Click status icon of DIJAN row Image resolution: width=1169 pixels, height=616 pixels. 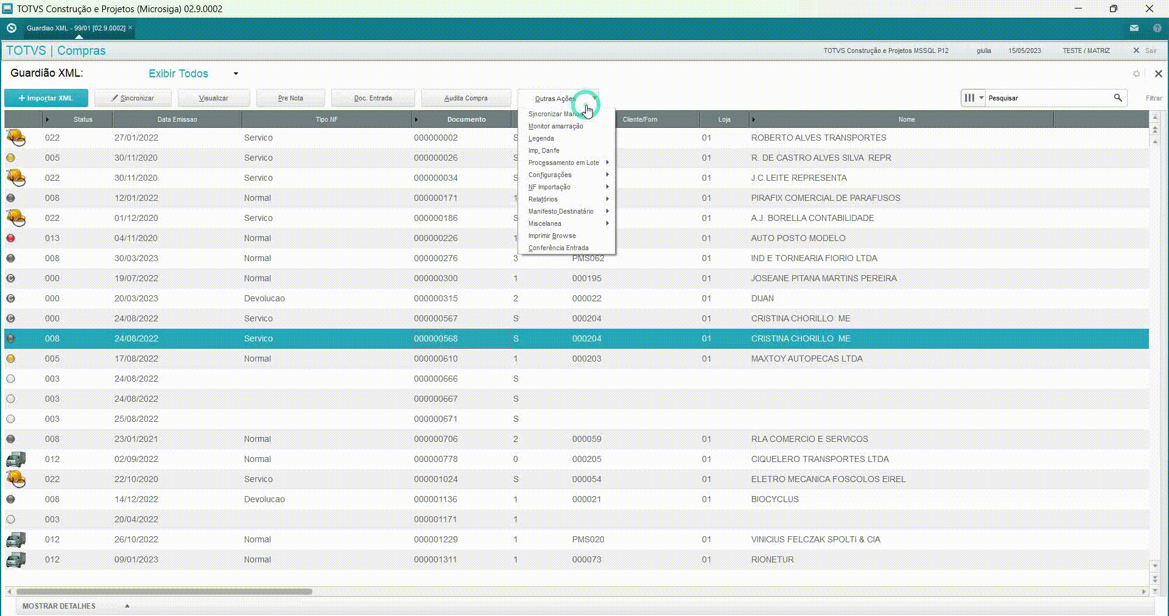[x=10, y=298]
